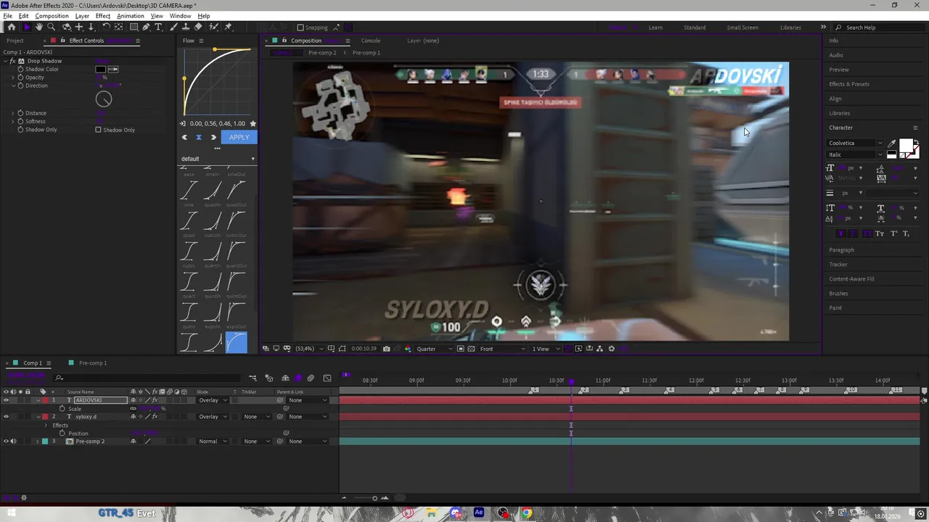Click the Character white fill color swatch
This screenshot has width=929, height=522.
coord(906,146)
